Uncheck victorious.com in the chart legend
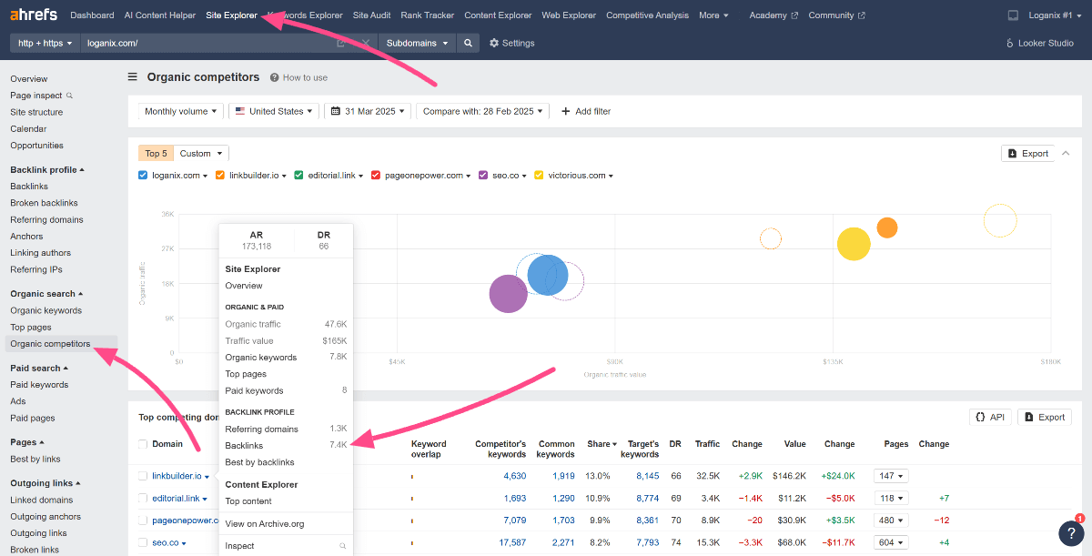This screenshot has width=1092, height=556. coord(539,175)
